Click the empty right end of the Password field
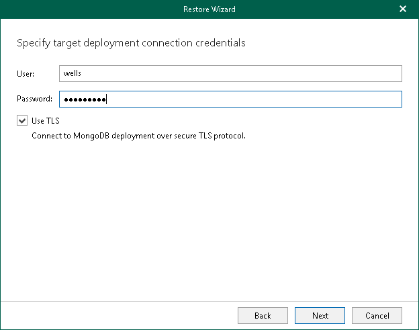This screenshot has width=419, height=330. tap(376, 99)
